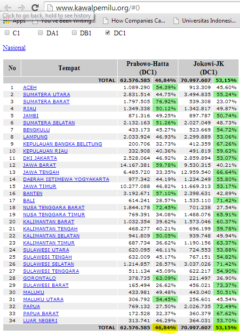Click the No column header
The height and width of the screenshot is (334, 240).
pyautogui.click(x=12, y=68)
